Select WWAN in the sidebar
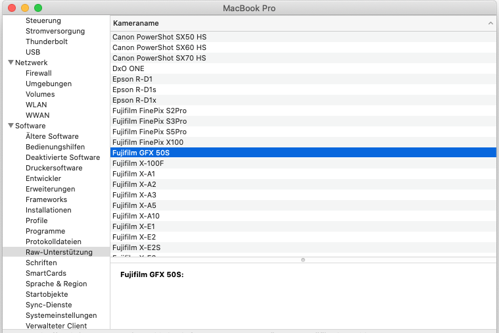The width and height of the screenshot is (499, 333). (x=37, y=115)
